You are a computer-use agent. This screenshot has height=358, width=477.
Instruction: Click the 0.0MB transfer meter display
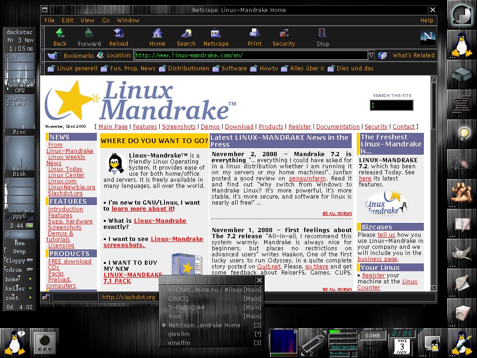(x=373, y=335)
